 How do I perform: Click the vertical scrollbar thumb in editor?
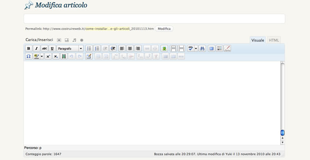point(283,133)
